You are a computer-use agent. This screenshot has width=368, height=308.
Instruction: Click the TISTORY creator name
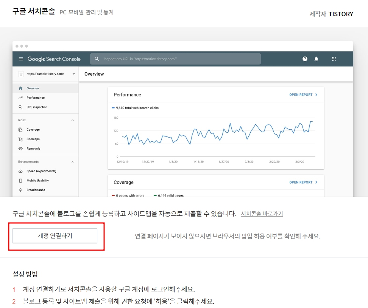pyautogui.click(x=341, y=14)
